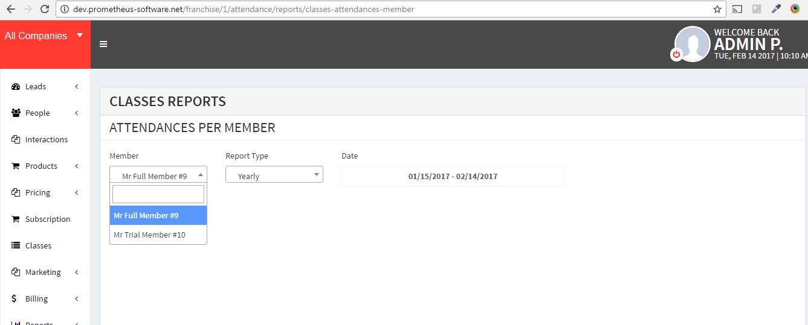Click the Billing dollar icon

click(15, 299)
